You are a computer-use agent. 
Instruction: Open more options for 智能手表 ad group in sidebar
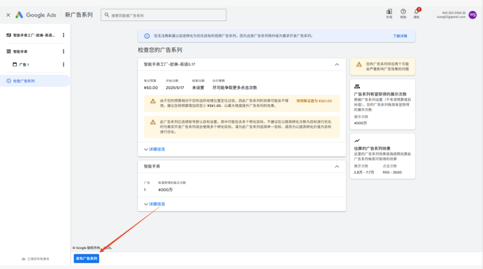coord(63,52)
